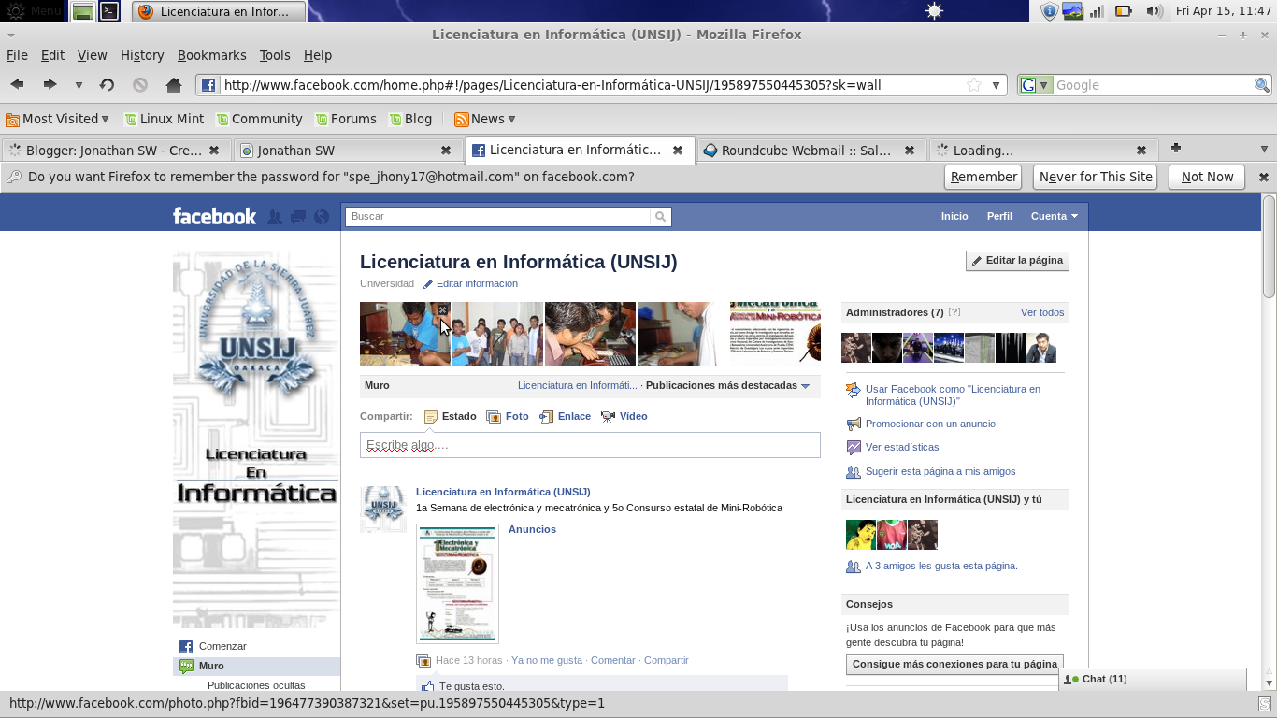The width and height of the screenshot is (1277, 718).
Task: Reload the current page
Action: pos(107,85)
